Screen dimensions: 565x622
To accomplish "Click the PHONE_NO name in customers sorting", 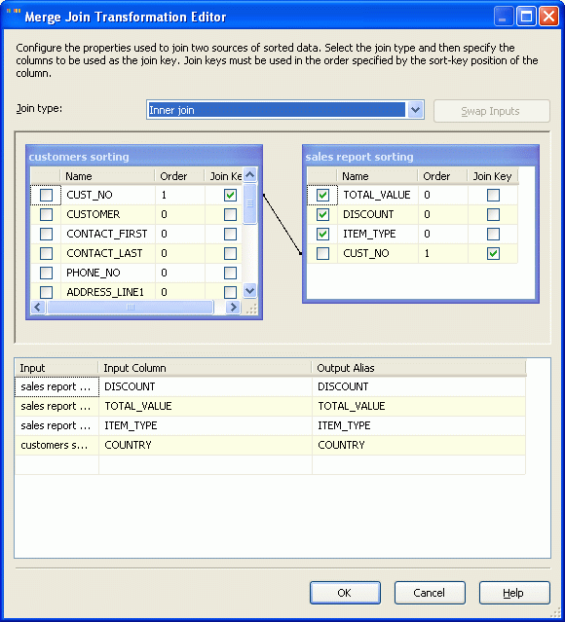I will pyautogui.click(x=94, y=273).
